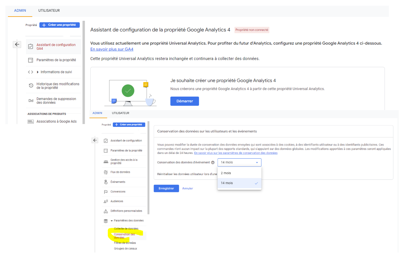Click the Flux de données stream icon
406x263 pixels.
coord(106,172)
